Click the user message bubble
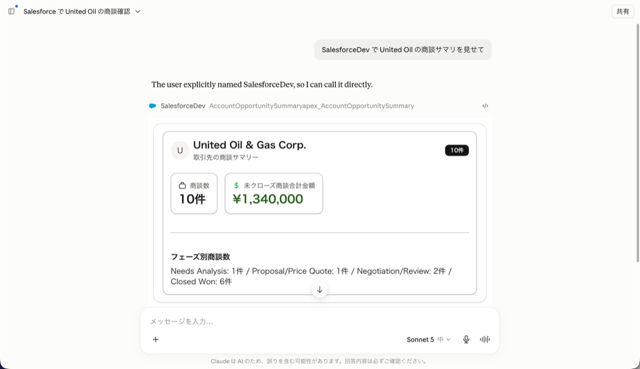This screenshot has width=640, height=369. [403, 50]
